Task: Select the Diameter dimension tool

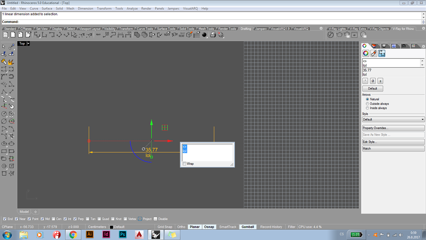Action: tap(90, 35)
